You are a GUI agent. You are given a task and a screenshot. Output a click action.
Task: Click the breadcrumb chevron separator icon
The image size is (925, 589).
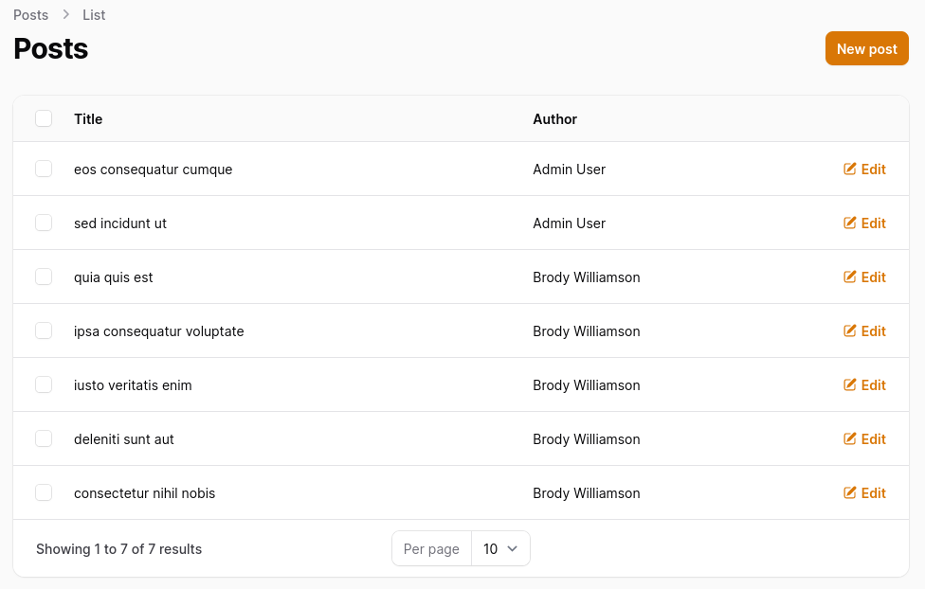click(x=66, y=15)
